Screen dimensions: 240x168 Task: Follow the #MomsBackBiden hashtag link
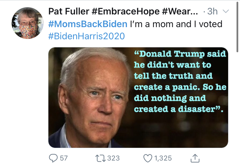[x=88, y=24]
